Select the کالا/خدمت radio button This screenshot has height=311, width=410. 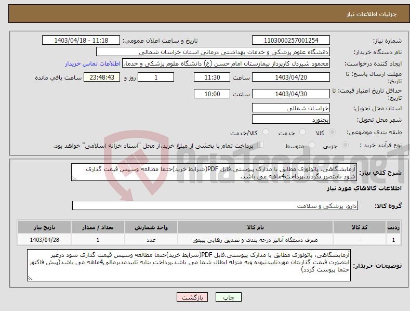(266, 132)
